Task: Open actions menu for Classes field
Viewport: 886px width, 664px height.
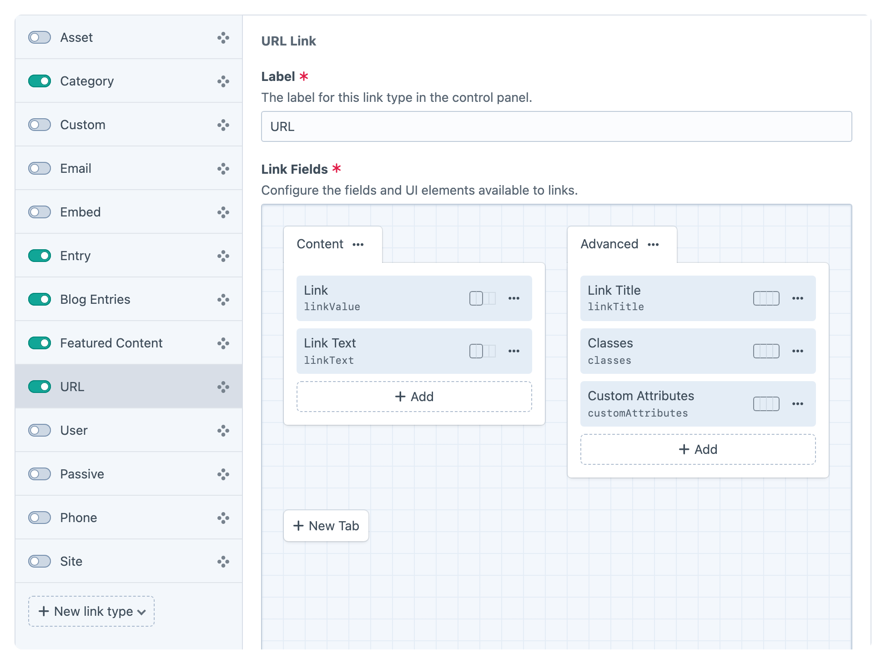Action: [798, 351]
